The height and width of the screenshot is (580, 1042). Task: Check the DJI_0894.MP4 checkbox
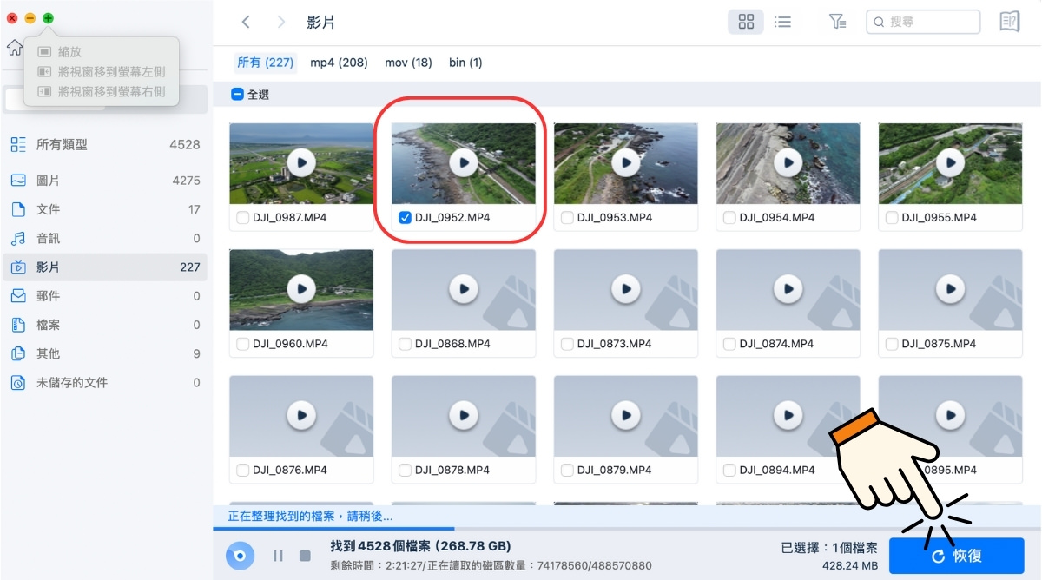click(729, 470)
